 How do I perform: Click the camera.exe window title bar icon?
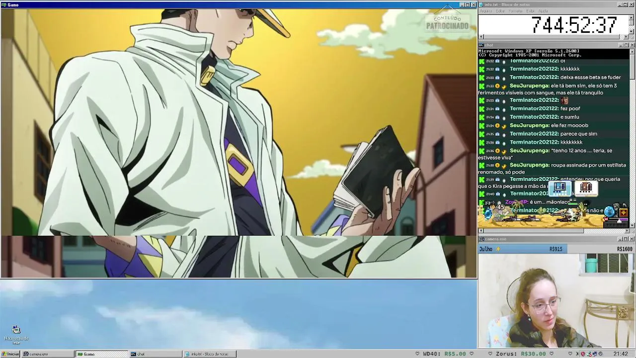tap(481, 239)
